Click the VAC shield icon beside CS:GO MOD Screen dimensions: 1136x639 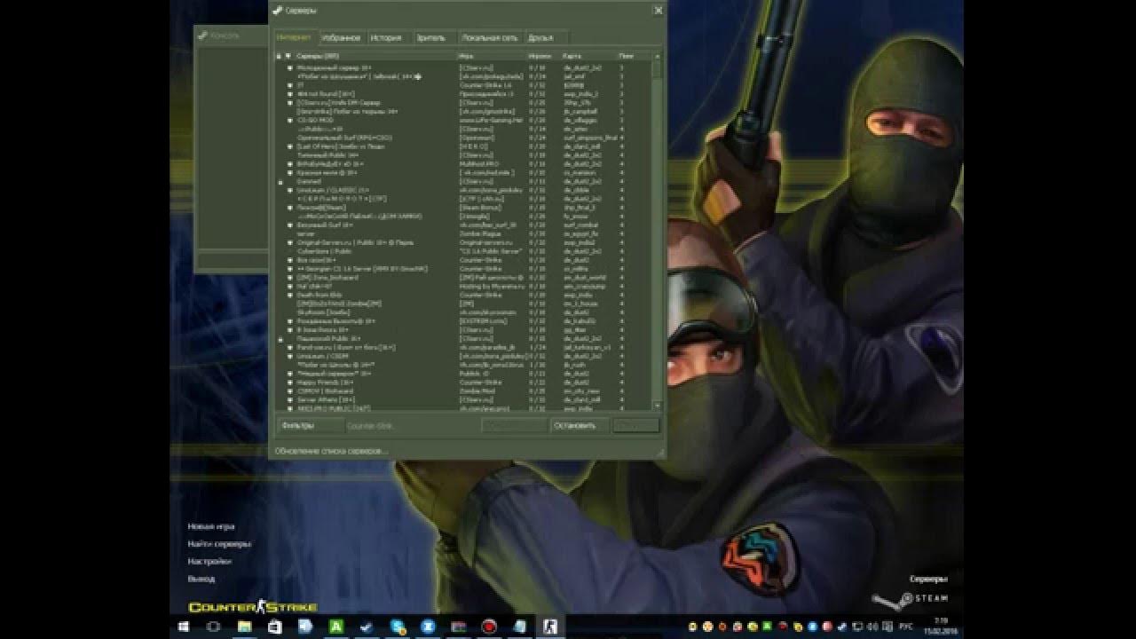point(290,121)
